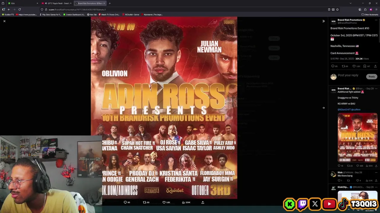Open the extensions puzzle icon
The image size is (380, 213).
[365, 9]
